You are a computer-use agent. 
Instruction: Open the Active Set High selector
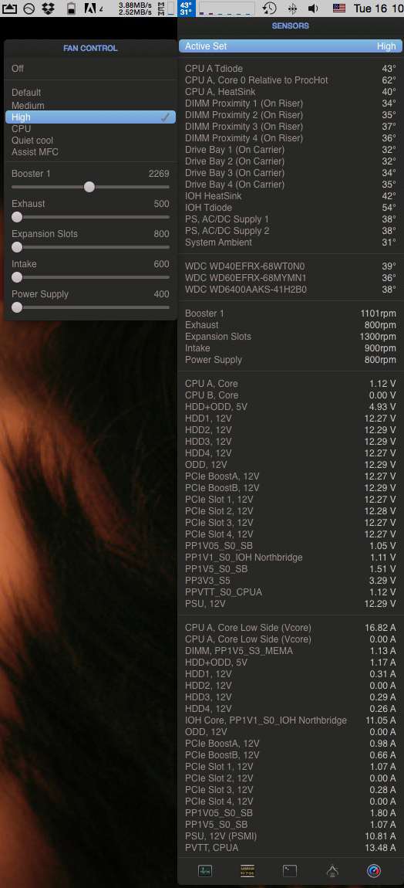coord(290,46)
